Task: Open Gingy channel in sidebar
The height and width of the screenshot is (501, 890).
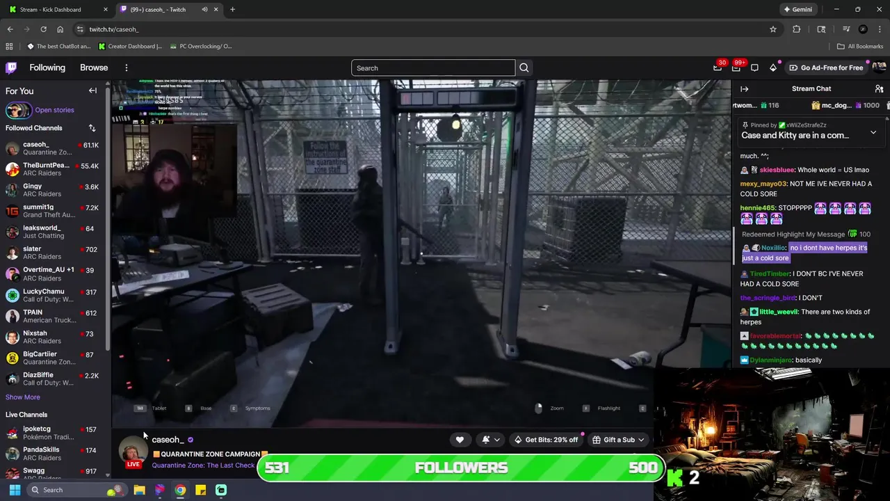Action: tap(52, 190)
